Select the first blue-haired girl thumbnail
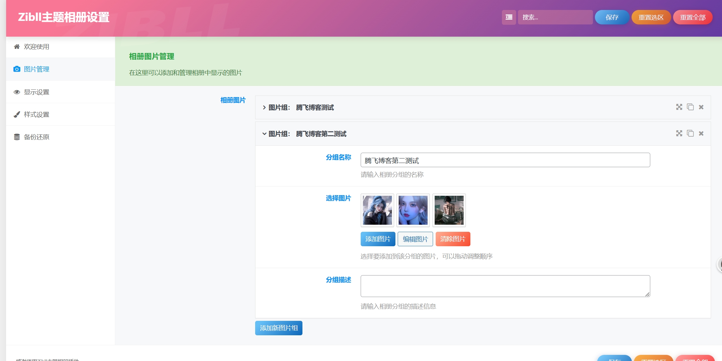 click(x=377, y=210)
